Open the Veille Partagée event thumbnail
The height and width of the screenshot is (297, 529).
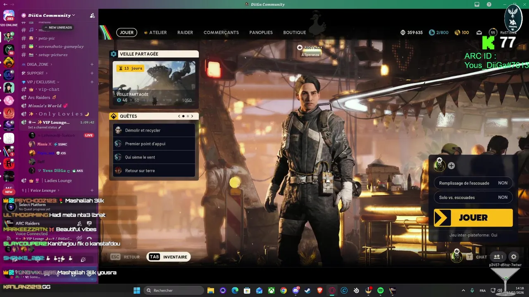pos(154,83)
